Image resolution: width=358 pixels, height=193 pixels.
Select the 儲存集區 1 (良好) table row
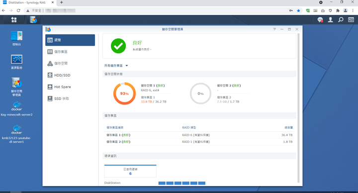coord(199,135)
